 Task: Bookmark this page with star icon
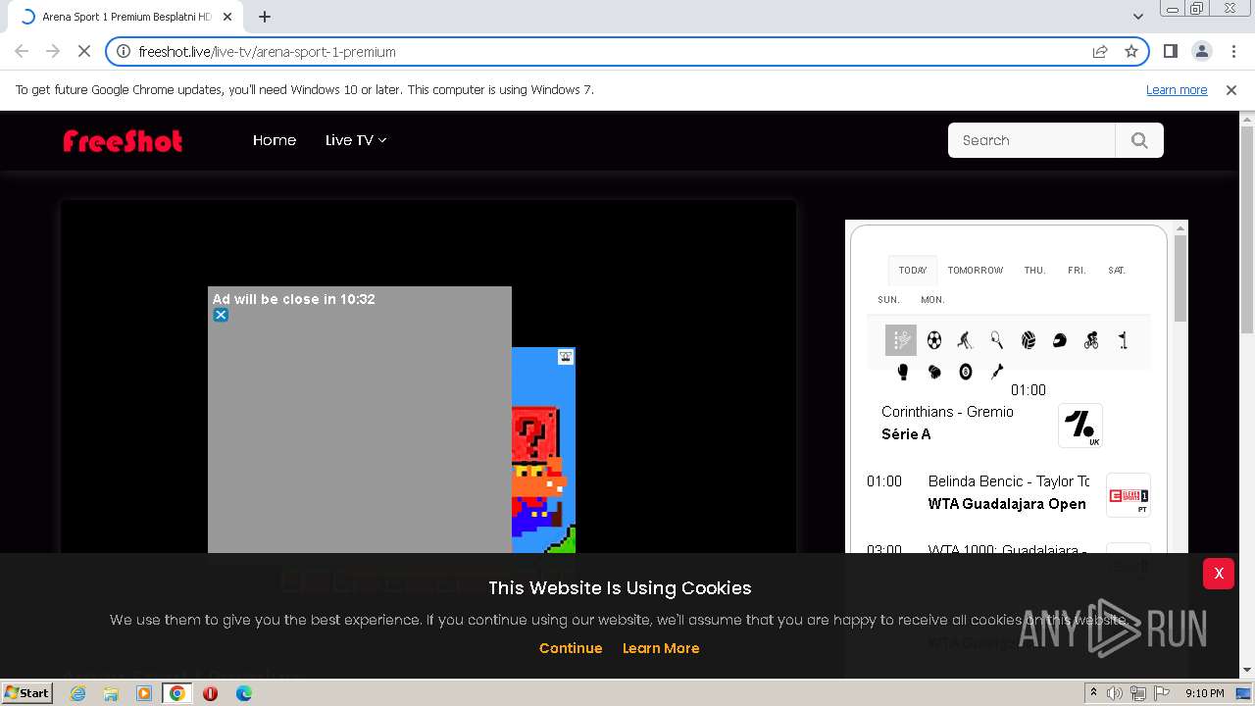click(1131, 51)
